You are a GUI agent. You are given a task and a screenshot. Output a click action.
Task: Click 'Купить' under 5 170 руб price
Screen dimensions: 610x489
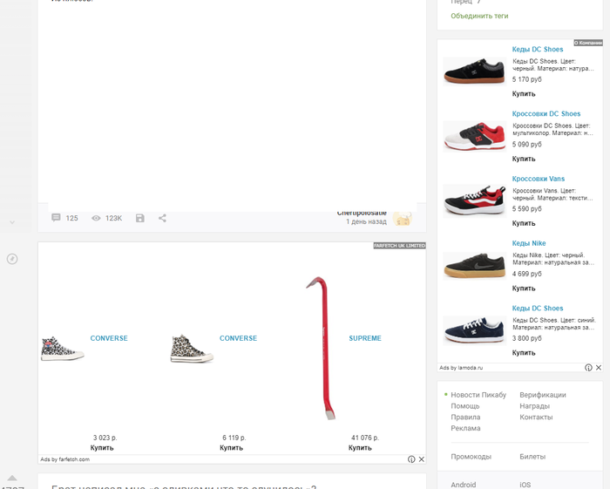click(524, 94)
